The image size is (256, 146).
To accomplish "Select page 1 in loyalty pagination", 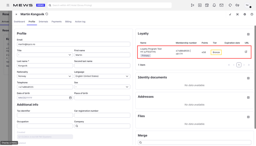I will coord(239,65).
